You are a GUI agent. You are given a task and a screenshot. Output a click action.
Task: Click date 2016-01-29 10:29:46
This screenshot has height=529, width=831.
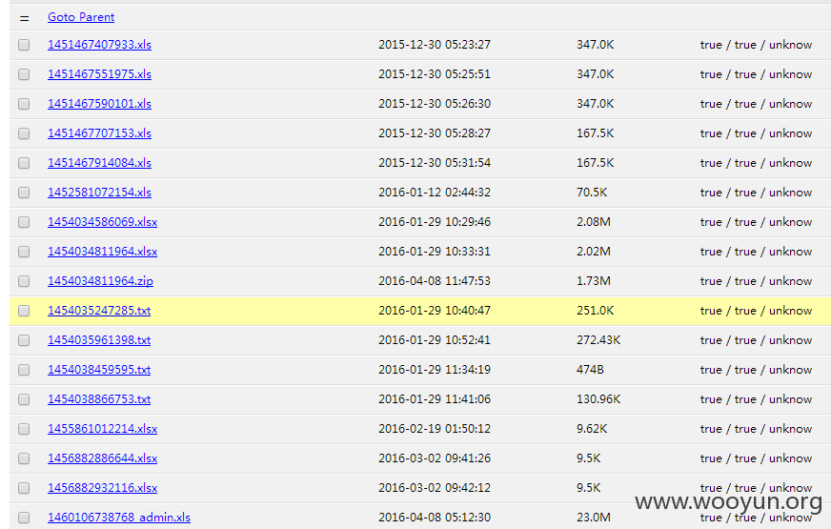point(435,222)
